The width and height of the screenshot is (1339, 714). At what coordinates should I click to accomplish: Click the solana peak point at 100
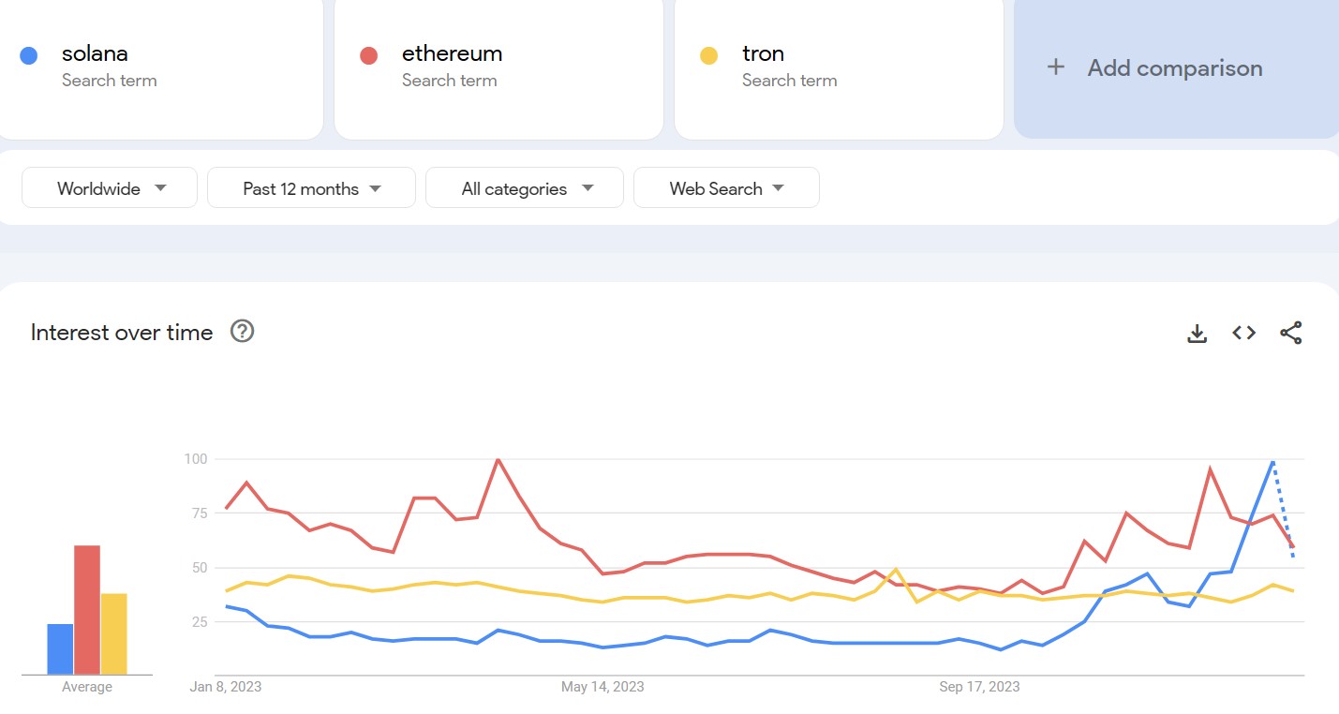1272,461
